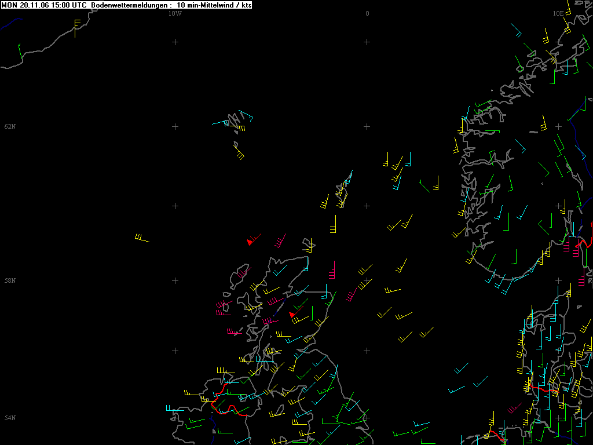Select the 10E longitude label at the top
This screenshot has width=593, height=445.
pos(558,13)
